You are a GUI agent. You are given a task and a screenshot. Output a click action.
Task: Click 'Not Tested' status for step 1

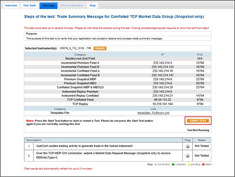tap(201, 145)
